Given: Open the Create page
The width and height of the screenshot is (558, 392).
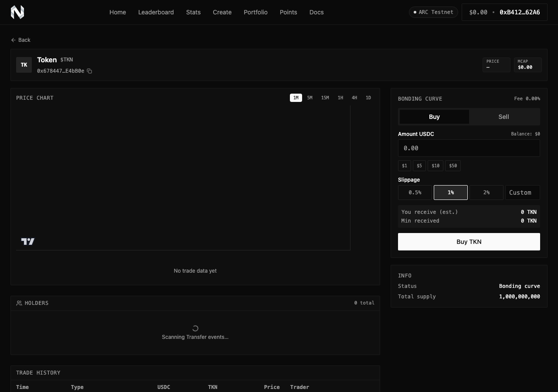Looking at the screenshot, I should coord(222,12).
